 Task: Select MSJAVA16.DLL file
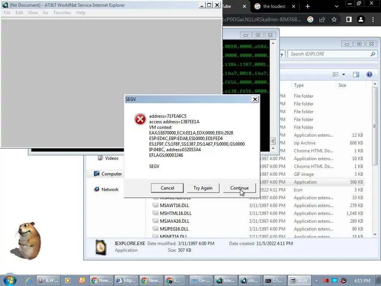click(175, 221)
